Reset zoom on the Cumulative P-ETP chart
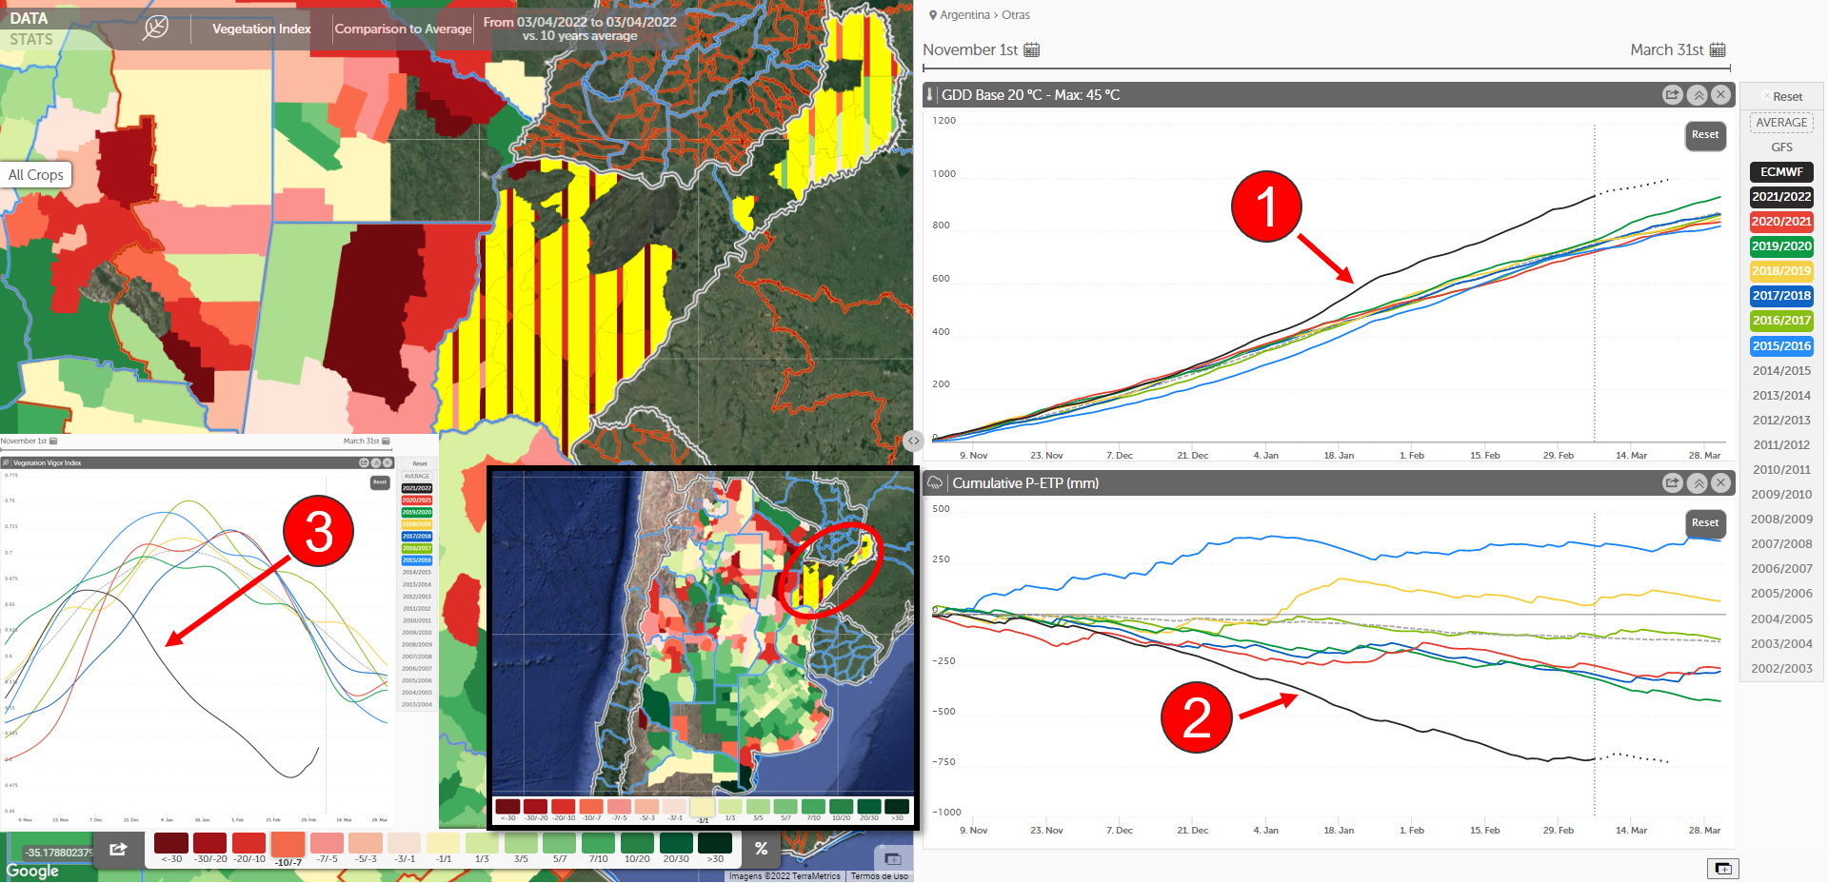 tap(1705, 523)
